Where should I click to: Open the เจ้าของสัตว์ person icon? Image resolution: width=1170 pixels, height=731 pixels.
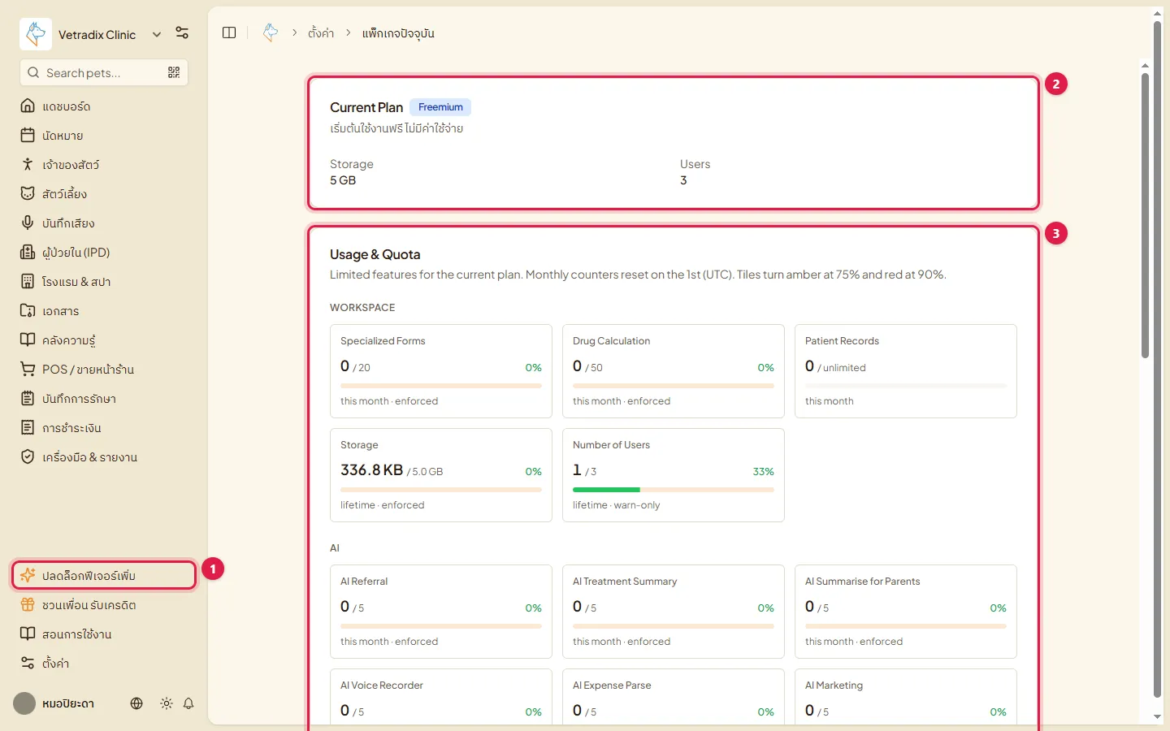click(x=28, y=164)
